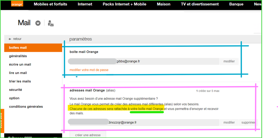Click créer une adresse button
This screenshot has width=278, height=138.
coord(88,135)
